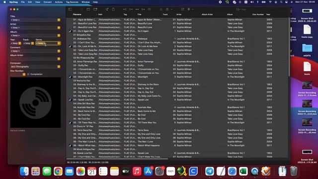
Task: Open the App Store from the Dock
Action: (148, 171)
